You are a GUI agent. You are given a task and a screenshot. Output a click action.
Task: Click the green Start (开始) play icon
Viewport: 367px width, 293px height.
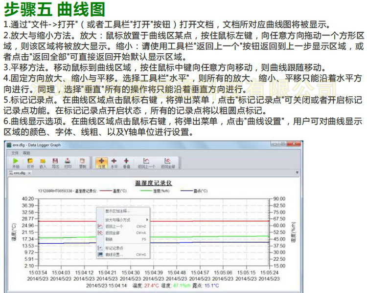pyautogui.click(x=16, y=161)
